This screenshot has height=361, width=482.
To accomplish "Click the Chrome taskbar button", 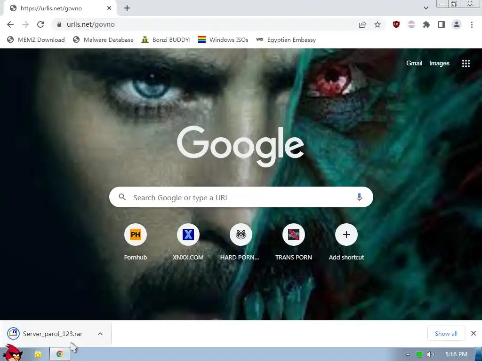I will pos(60,354).
